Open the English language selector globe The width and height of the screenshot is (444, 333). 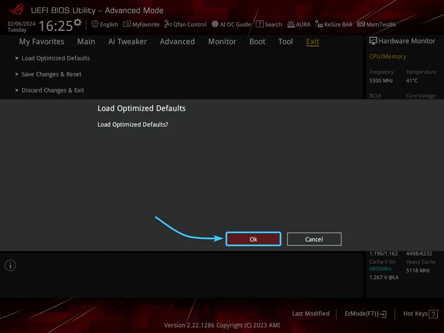(95, 24)
